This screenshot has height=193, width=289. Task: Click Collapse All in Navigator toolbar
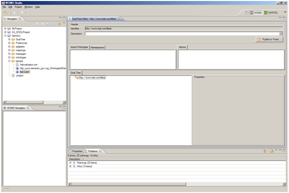pyautogui.click(x=54, y=24)
